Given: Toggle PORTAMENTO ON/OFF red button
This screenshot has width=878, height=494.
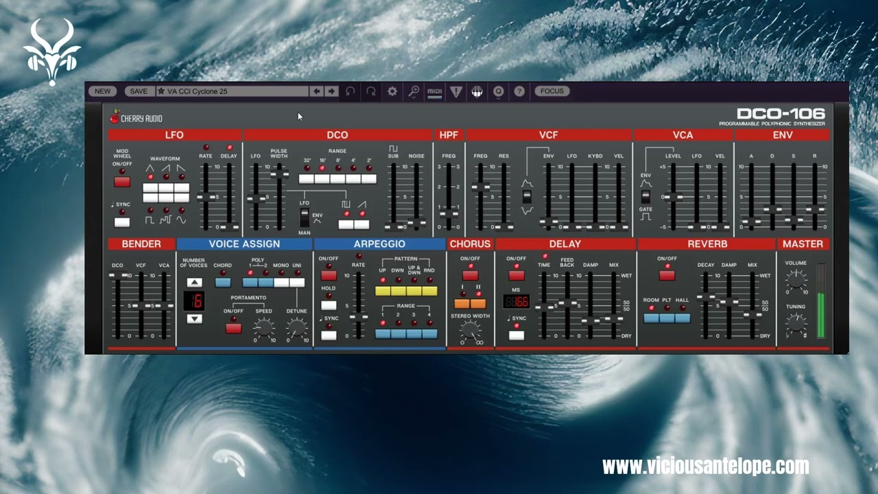Looking at the screenshot, I should (x=233, y=328).
